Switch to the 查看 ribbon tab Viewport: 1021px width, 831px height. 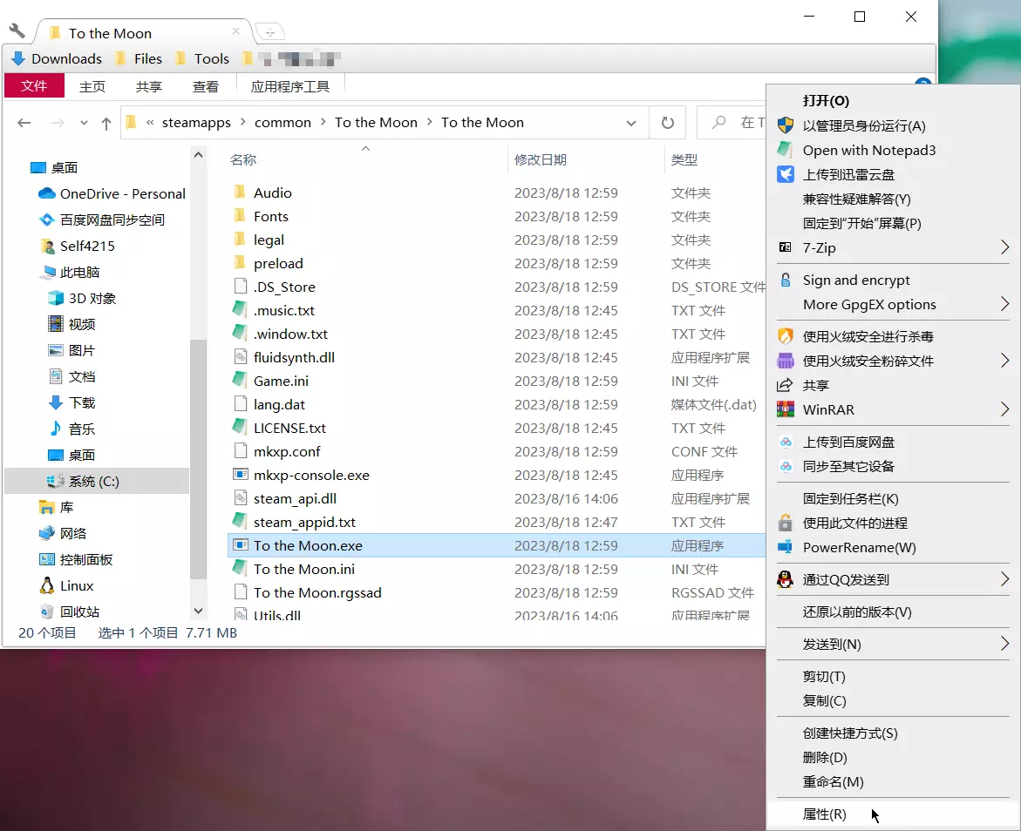[206, 86]
